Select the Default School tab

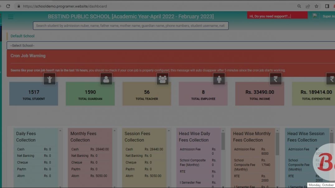22,36
